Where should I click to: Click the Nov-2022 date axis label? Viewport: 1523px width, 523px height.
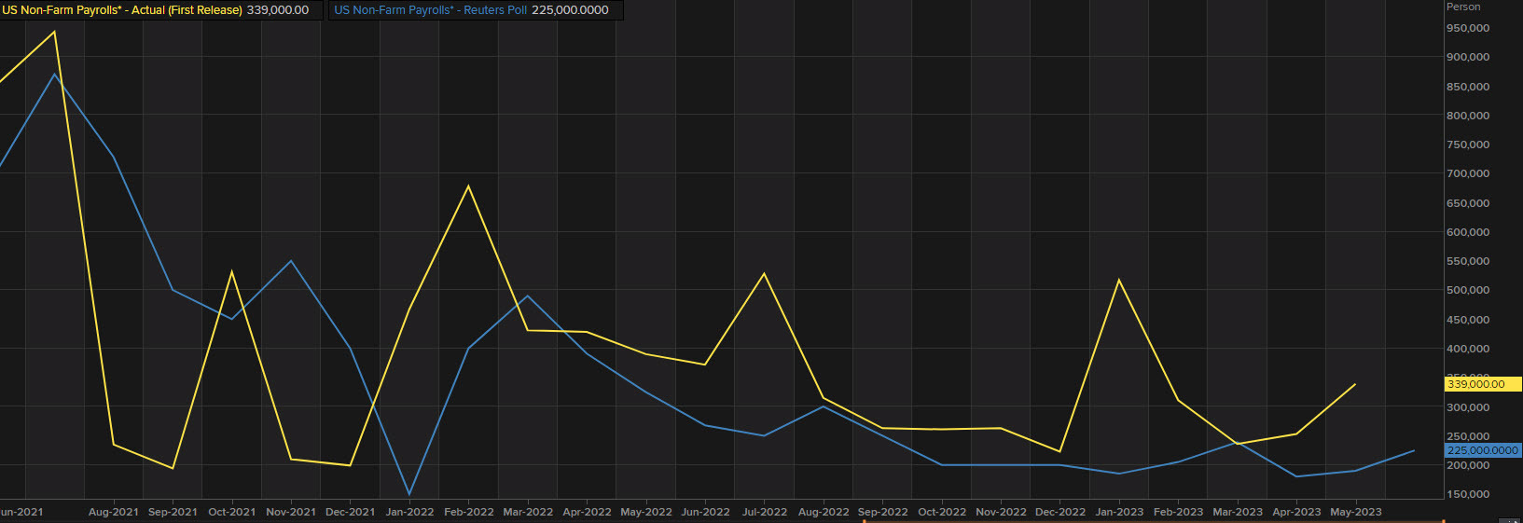pos(1001,512)
